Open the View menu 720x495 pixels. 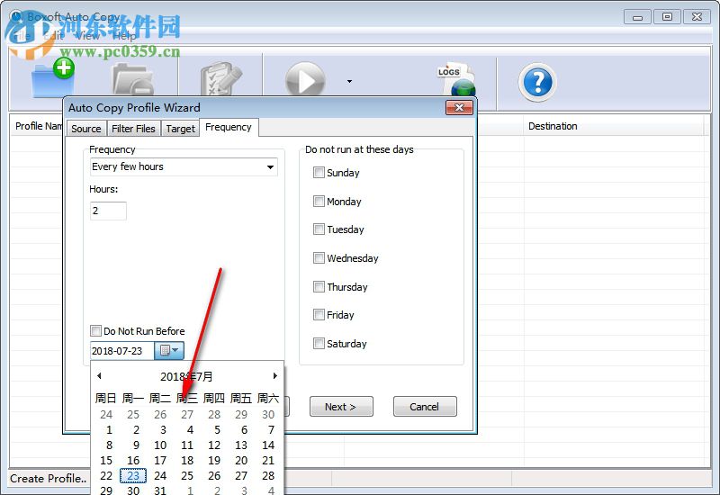pyautogui.click(x=87, y=35)
